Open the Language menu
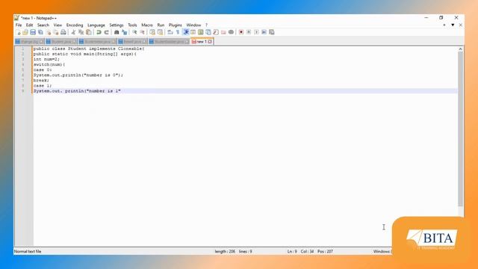478x269 pixels. pyautogui.click(x=96, y=25)
